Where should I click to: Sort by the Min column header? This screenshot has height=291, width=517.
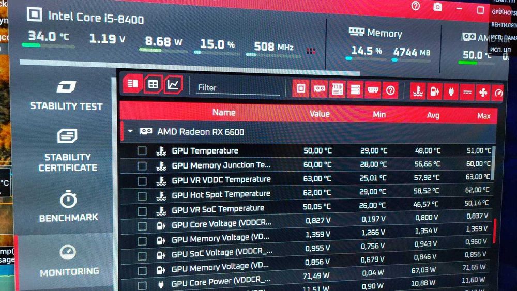379,114
